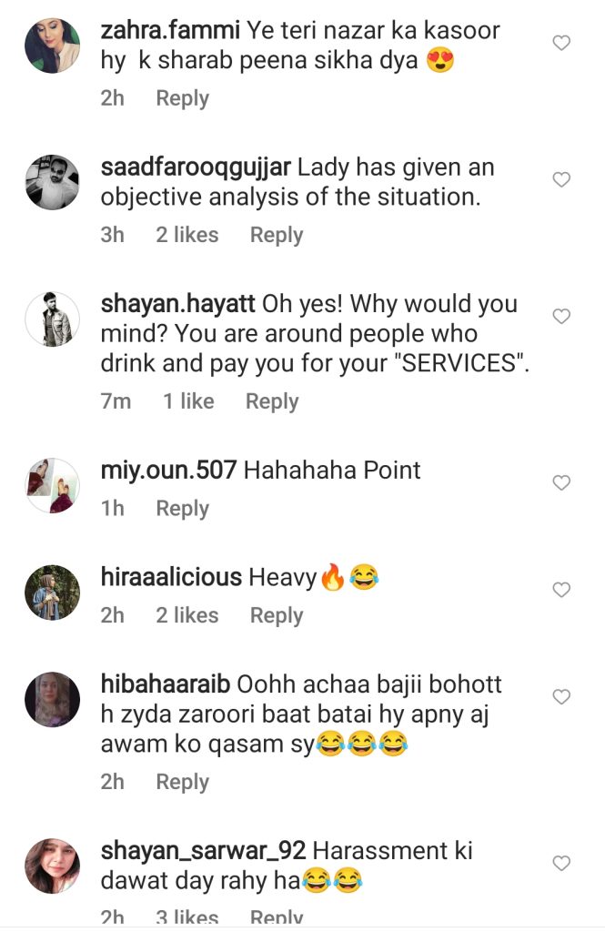Reply to zahra.fammi's comment
Image resolution: width=605 pixels, height=932 pixels.
point(183,98)
